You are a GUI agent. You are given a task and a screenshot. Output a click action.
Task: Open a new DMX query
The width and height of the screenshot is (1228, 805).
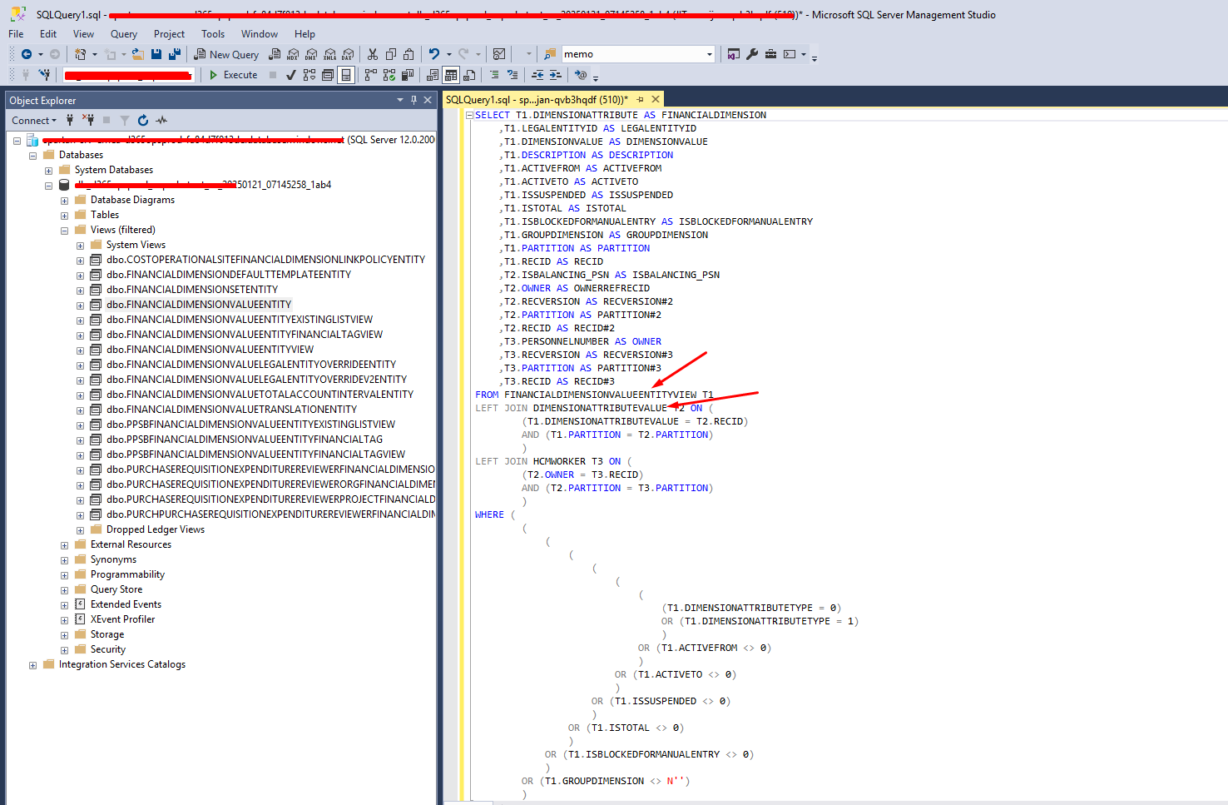point(310,54)
